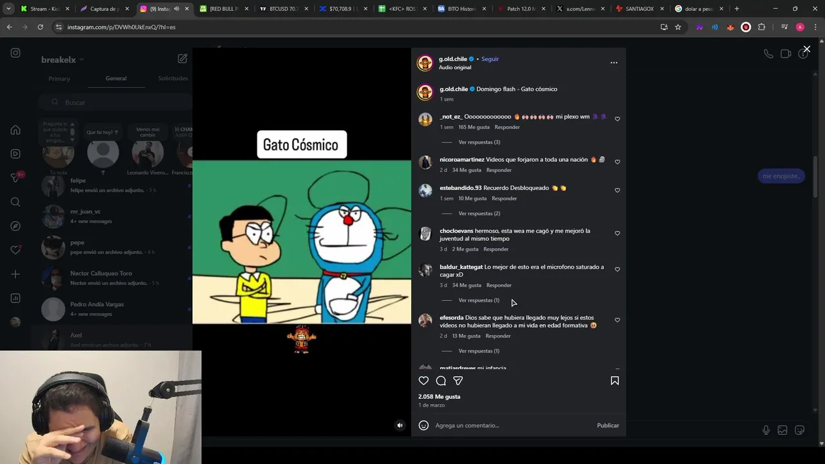The height and width of the screenshot is (464, 825).
Task: Click the Create plus icon in sidebar
Action: click(x=15, y=274)
